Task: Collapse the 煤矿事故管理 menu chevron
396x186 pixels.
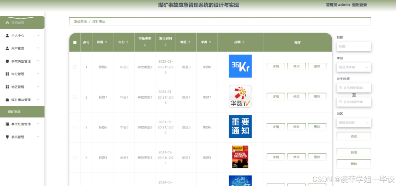Action: (x=38, y=100)
